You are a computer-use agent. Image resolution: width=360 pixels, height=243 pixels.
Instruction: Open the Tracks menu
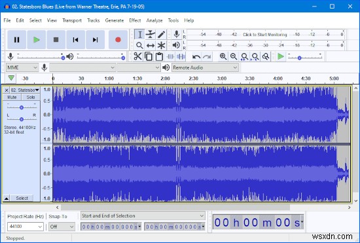tap(93, 20)
